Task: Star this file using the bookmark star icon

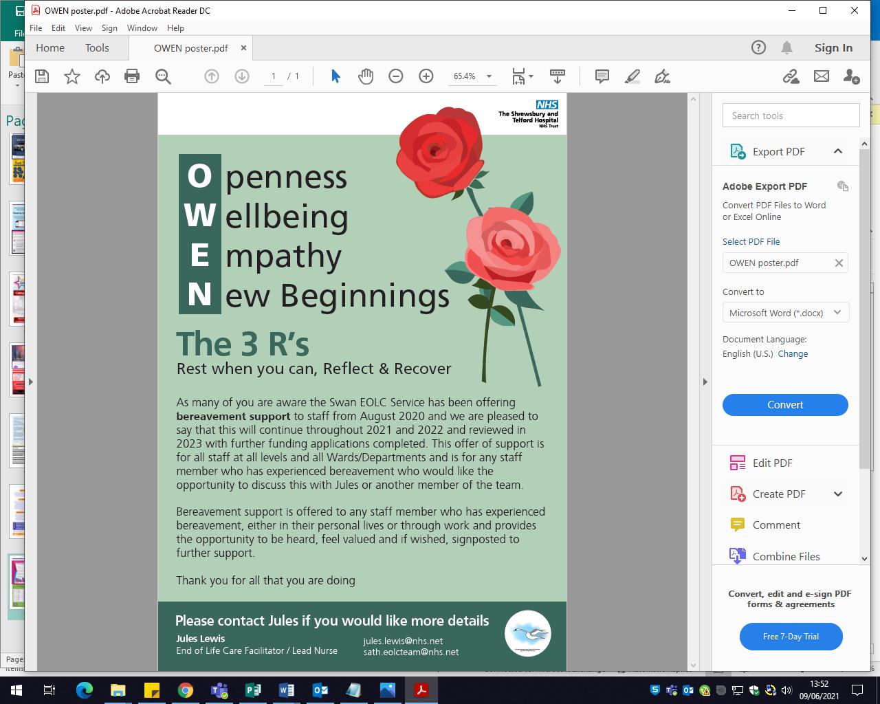Action: click(72, 76)
